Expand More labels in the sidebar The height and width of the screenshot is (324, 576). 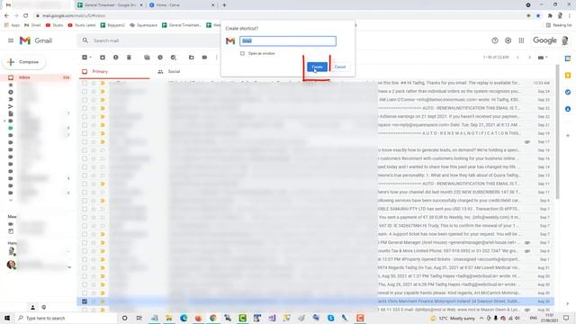pyautogui.click(x=11, y=200)
